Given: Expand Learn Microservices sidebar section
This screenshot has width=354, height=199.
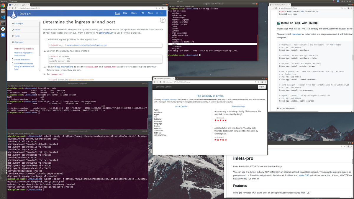Looking at the screenshot, I should (13, 64).
